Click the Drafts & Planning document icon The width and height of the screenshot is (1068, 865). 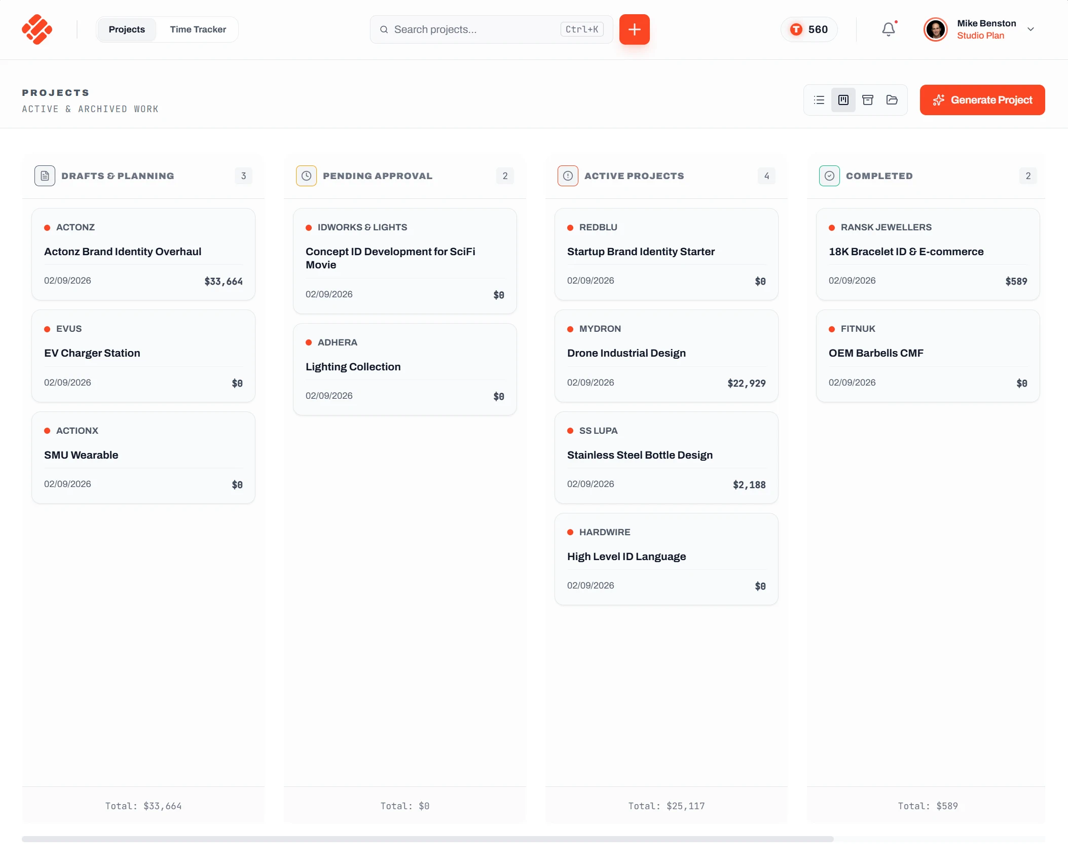45,176
